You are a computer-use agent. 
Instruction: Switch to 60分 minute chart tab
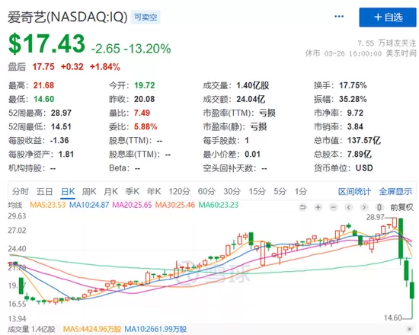click(206, 191)
